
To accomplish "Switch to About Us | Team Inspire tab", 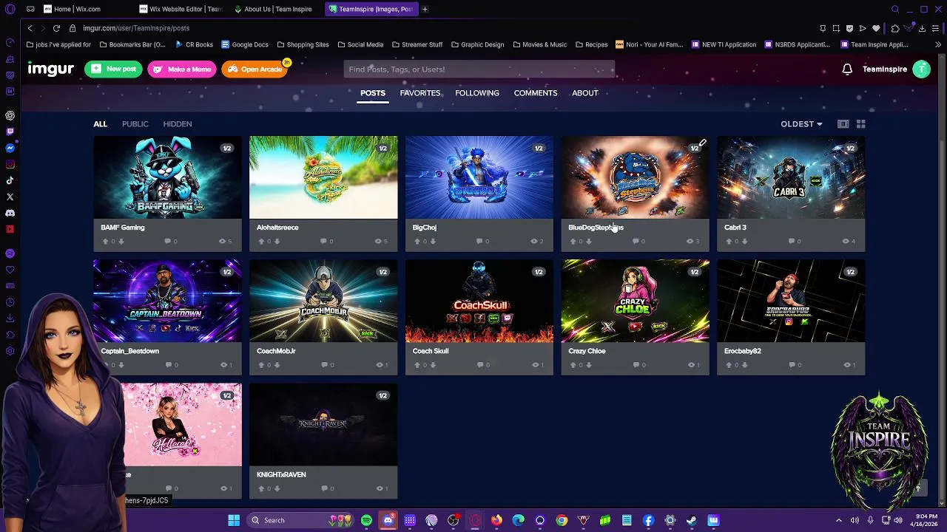I will [277, 9].
